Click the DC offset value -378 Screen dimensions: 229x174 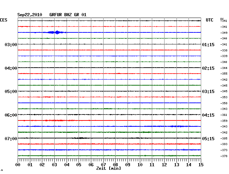coord(224,156)
